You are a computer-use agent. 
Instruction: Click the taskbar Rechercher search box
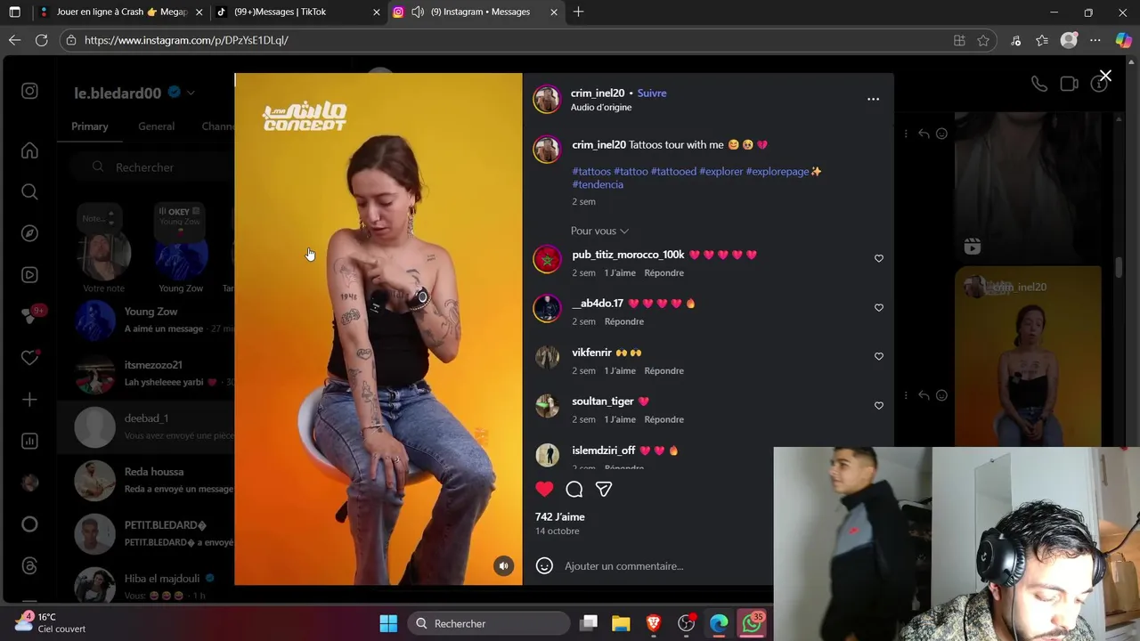pyautogui.click(x=488, y=623)
